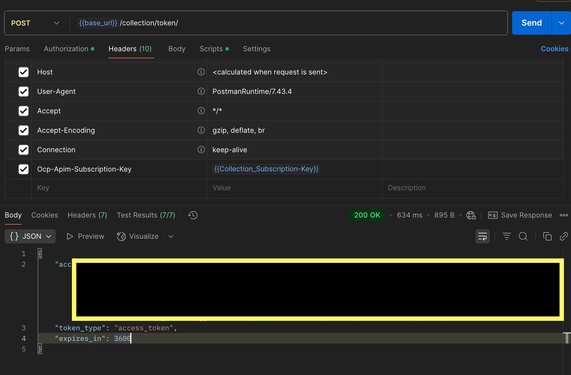Screen dimensions: 571x375
Task: Open the JSON format dropdown
Action: pyautogui.click(x=30, y=236)
